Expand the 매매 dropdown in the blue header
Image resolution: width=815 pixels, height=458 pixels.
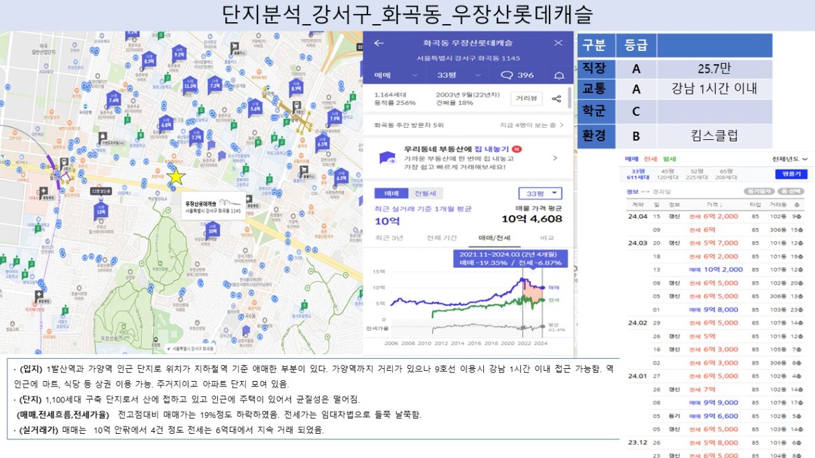(x=396, y=75)
